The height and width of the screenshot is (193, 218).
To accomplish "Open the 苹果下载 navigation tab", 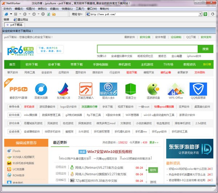I will [77, 64].
